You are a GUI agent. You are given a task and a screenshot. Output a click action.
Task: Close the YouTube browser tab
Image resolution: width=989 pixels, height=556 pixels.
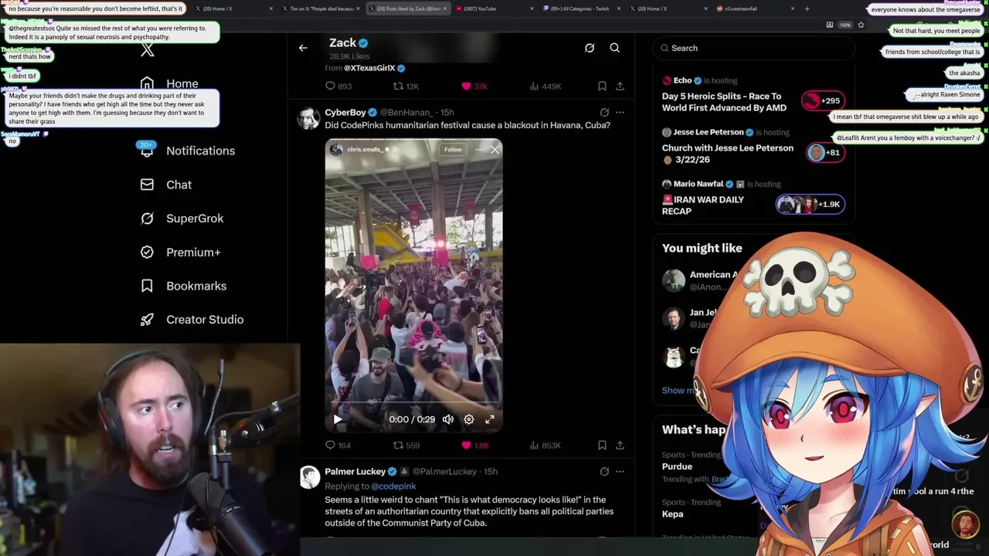pyautogui.click(x=532, y=8)
